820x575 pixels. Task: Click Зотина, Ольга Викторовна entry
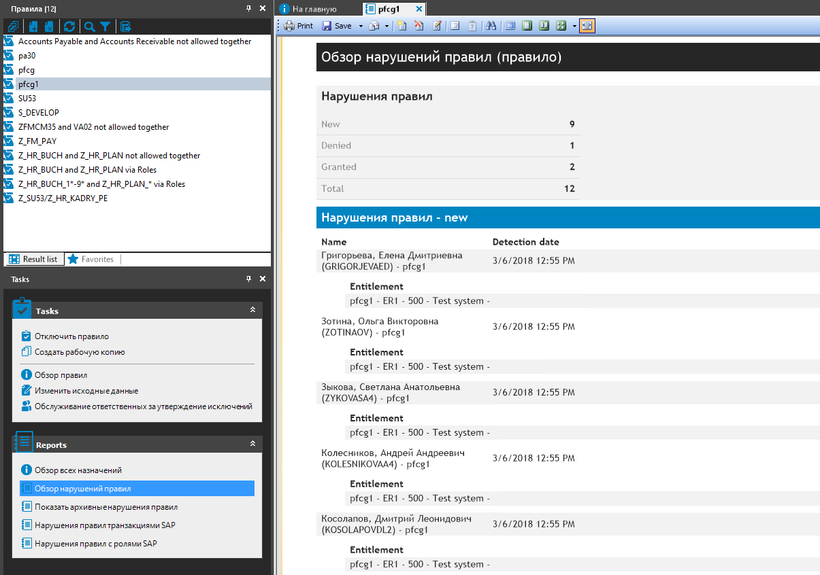[380, 327]
